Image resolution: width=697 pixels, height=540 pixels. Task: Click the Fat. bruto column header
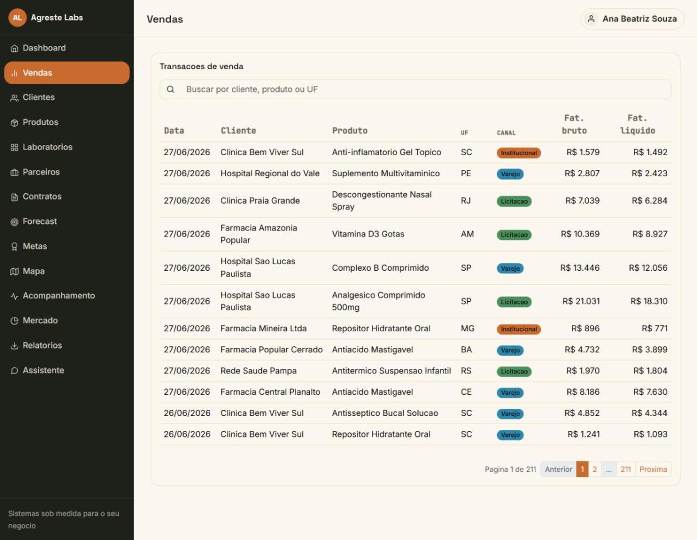pos(574,125)
